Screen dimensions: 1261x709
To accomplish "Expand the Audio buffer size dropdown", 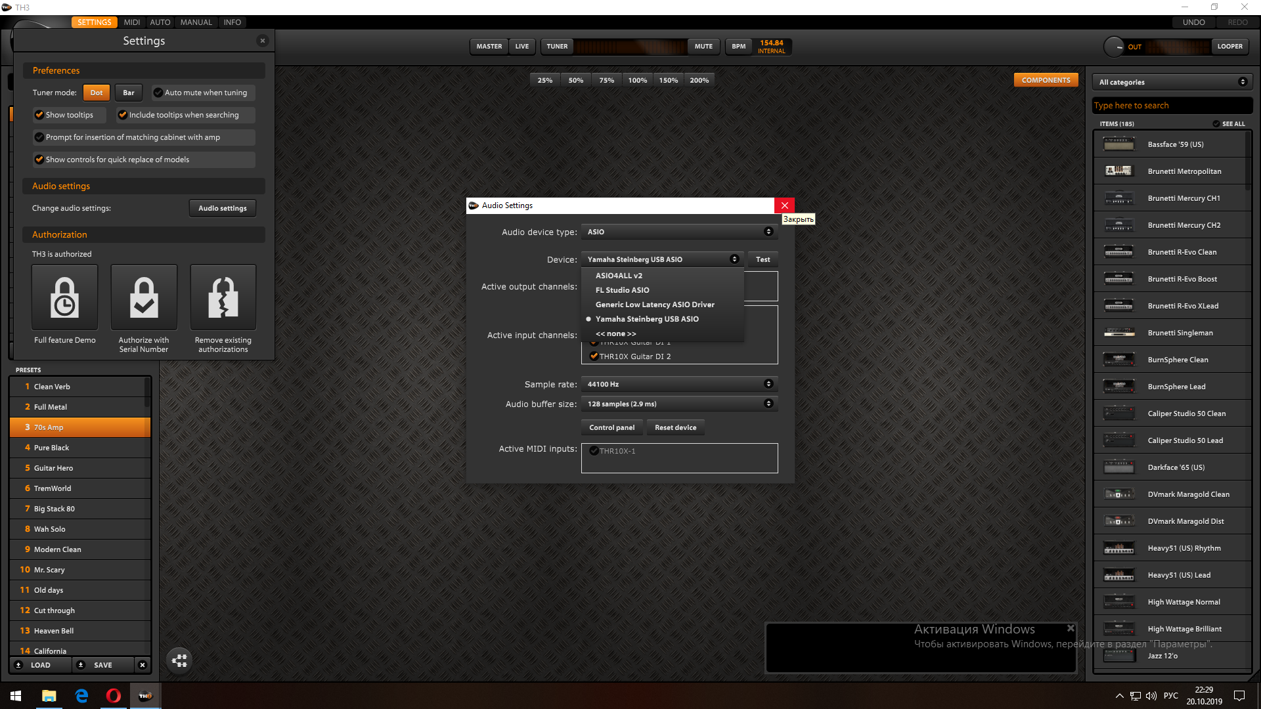I will pyautogui.click(x=679, y=404).
